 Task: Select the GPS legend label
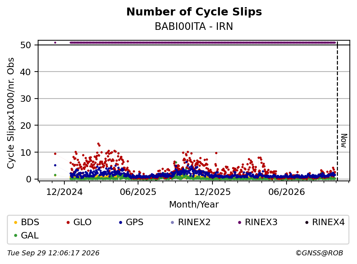coord(134,222)
